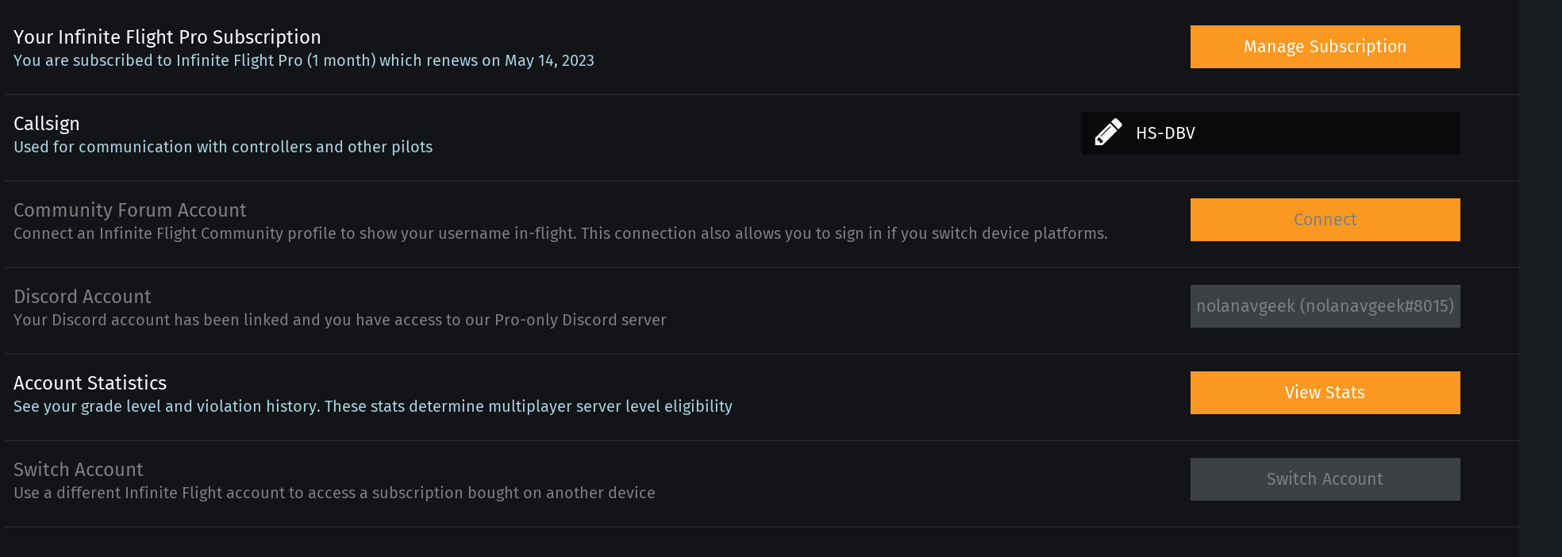1562x557 pixels.
Task: Select the Callsign heading label
Action: pyautogui.click(x=47, y=124)
